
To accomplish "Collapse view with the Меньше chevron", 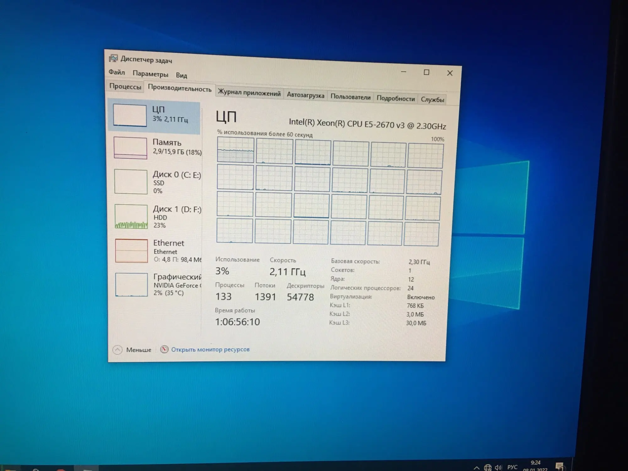I will pyautogui.click(x=117, y=349).
